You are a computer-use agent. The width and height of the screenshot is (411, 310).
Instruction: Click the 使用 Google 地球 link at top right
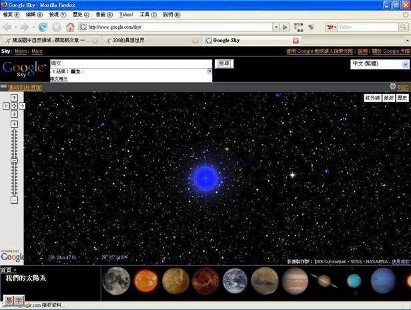(x=320, y=51)
